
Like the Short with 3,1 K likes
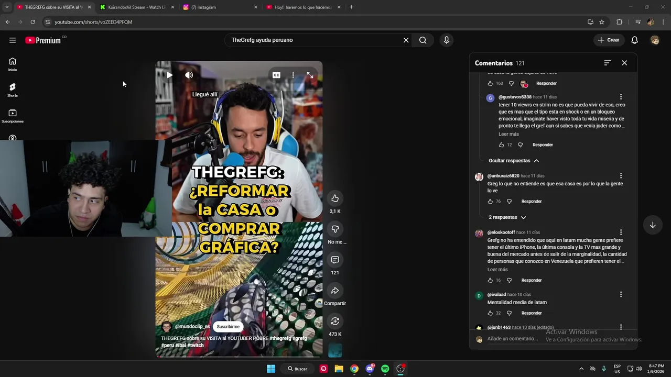(335, 198)
